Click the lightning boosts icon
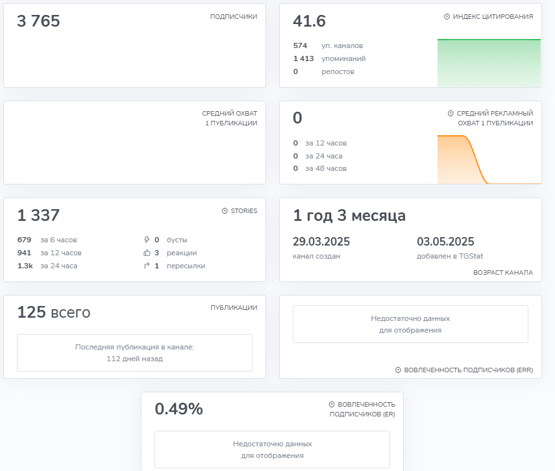Image resolution: width=555 pixels, height=471 pixels. point(147,240)
